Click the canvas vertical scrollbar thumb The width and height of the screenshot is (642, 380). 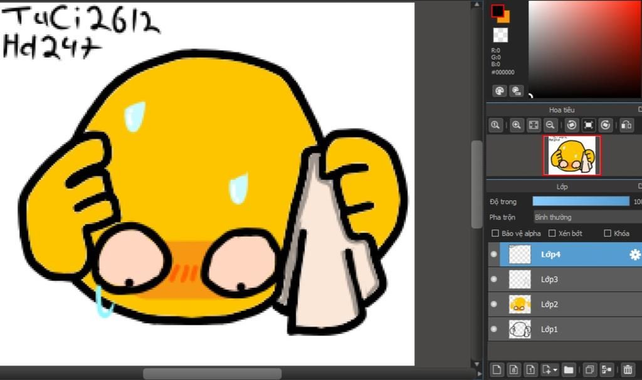(x=476, y=184)
